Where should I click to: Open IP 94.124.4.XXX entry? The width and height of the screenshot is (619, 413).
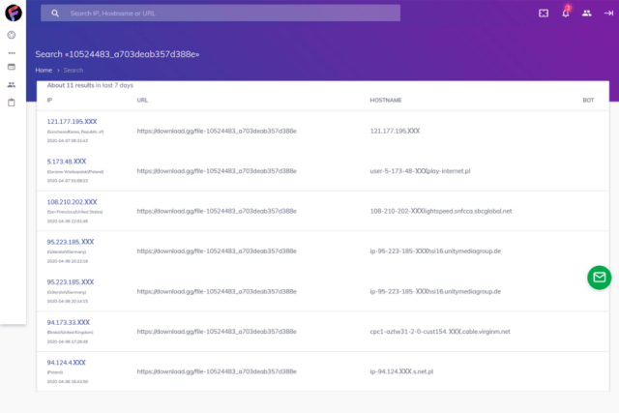[66, 362]
